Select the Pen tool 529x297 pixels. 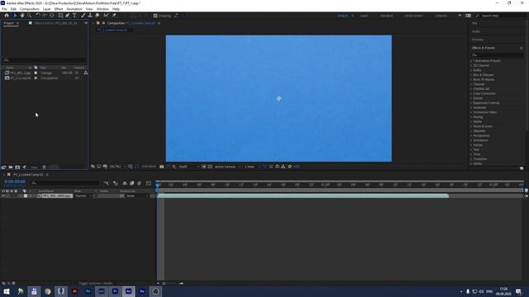click(68, 16)
